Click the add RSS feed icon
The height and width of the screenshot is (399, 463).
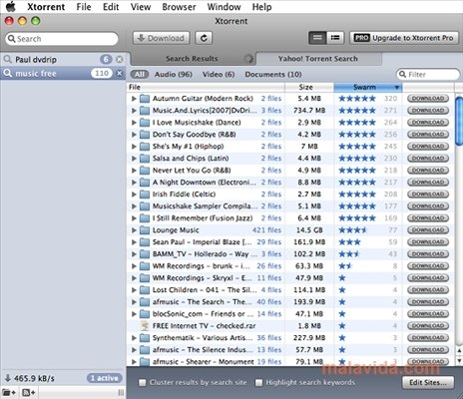coord(29,392)
